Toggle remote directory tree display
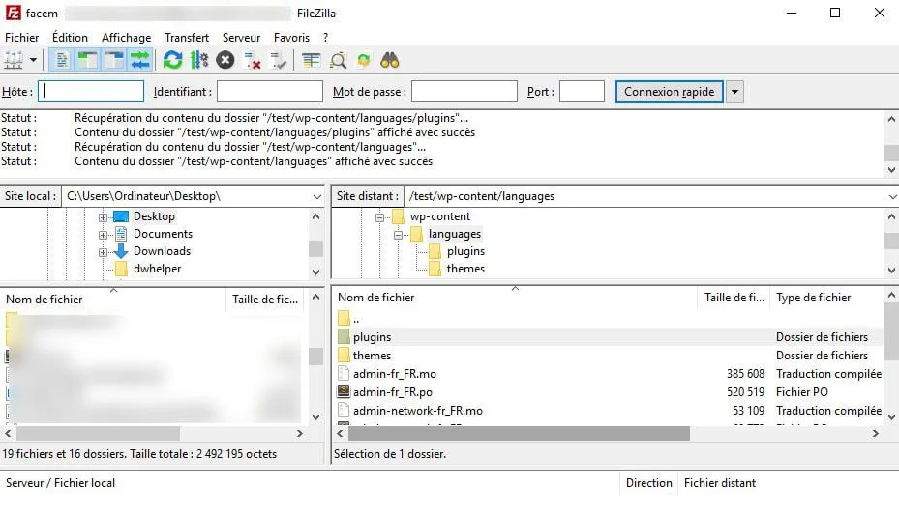The width and height of the screenshot is (899, 515). click(x=113, y=60)
